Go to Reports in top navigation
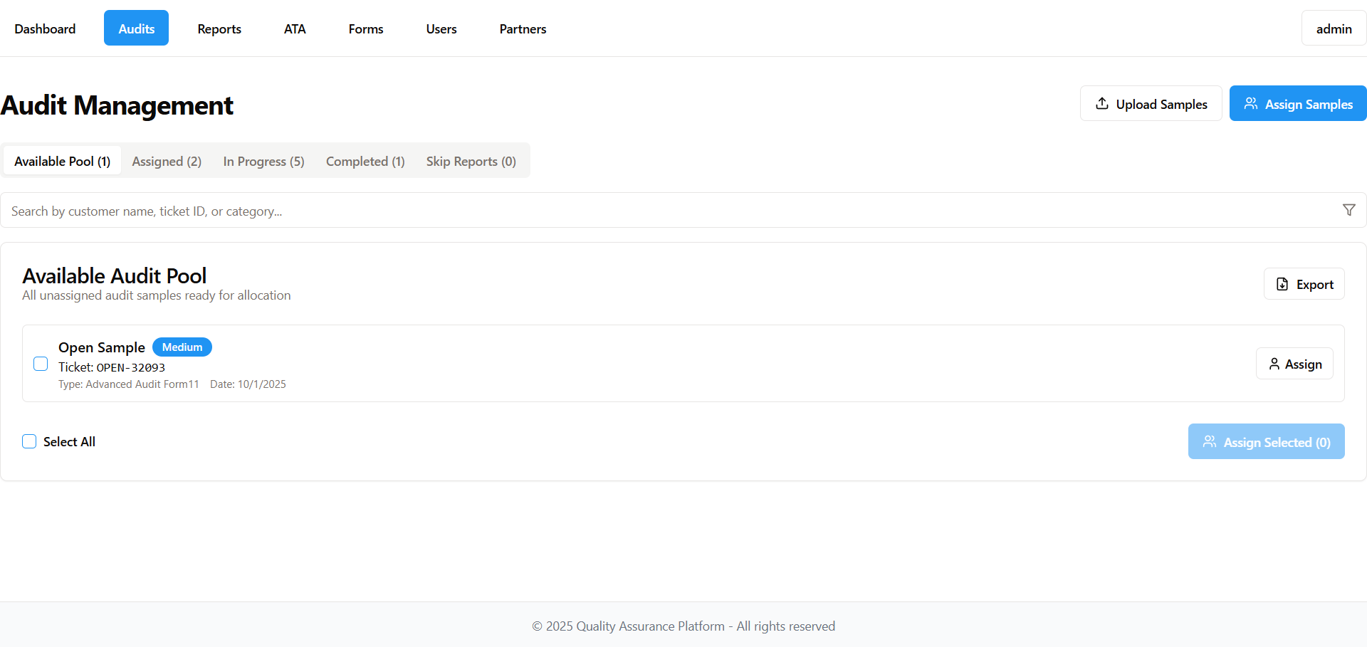 click(219, 28)
